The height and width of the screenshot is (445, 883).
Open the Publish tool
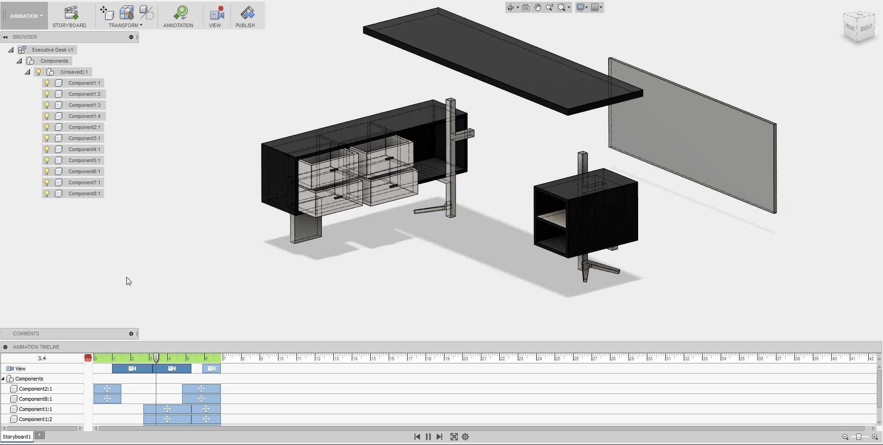click(x=245, y=15)
